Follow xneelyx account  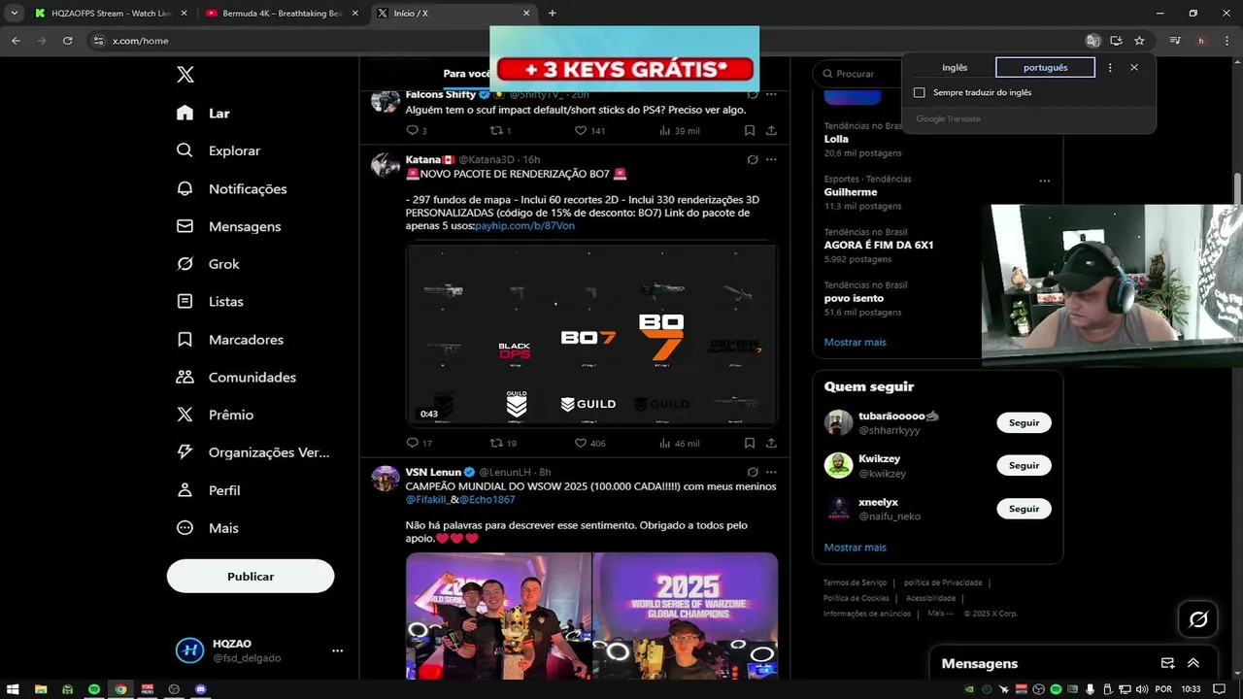(1024, 509)
